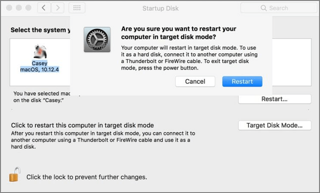Select the "Casey macOS, 10.12.4" label

coord(39,66)
